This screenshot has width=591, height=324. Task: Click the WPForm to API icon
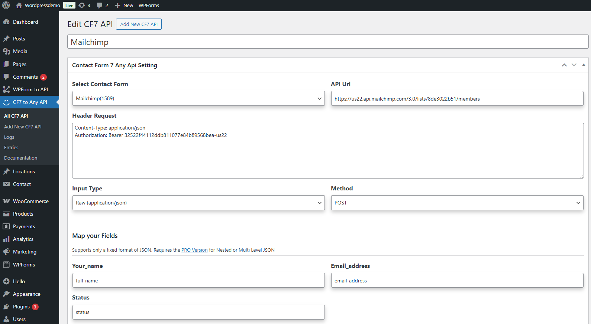coord(6,89)
